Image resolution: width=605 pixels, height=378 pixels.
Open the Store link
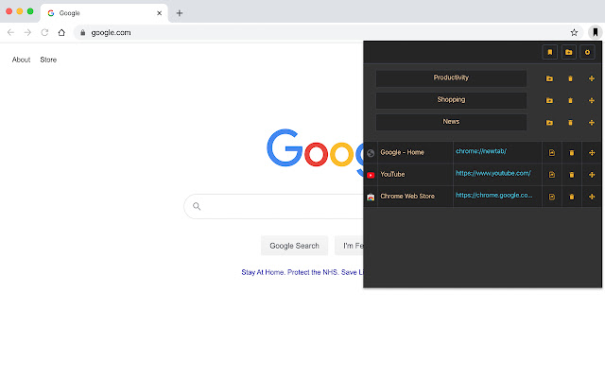[x=48, y=60]
